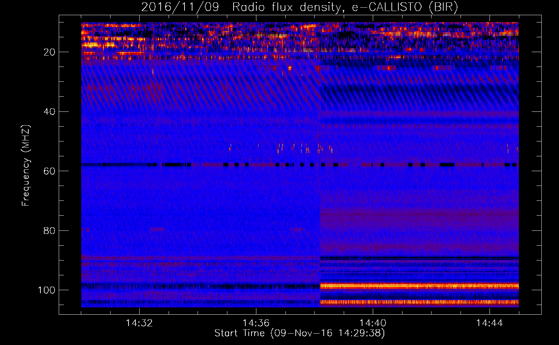Click the dark dashed line near 58 MHz

300,165
